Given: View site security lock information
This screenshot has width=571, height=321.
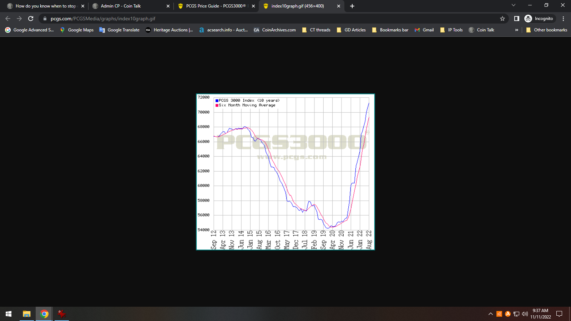Looking at the screenshot, I should (45, 19).
